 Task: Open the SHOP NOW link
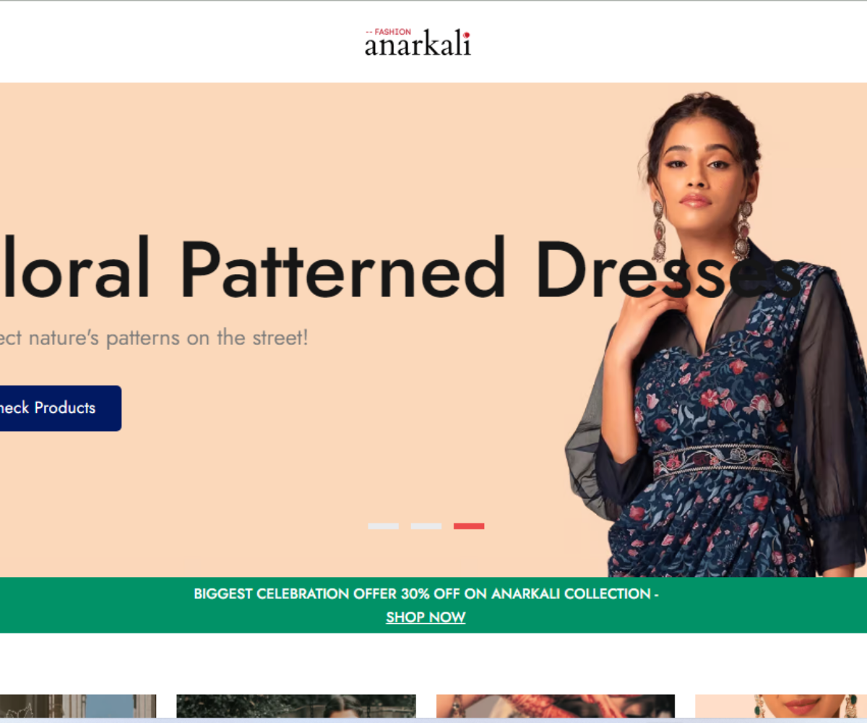(x=426, y=617)
